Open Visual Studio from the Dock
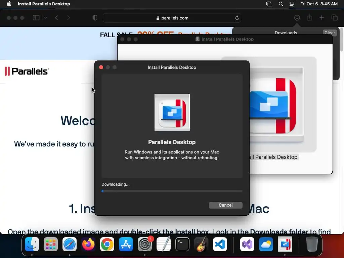344x258 pixels. click(x=247, y=244)
